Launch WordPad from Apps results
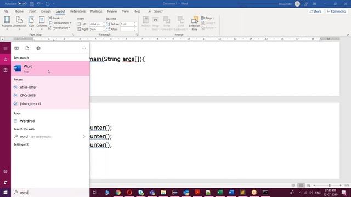Screen dimensions: 351x197 click(50, 121)
